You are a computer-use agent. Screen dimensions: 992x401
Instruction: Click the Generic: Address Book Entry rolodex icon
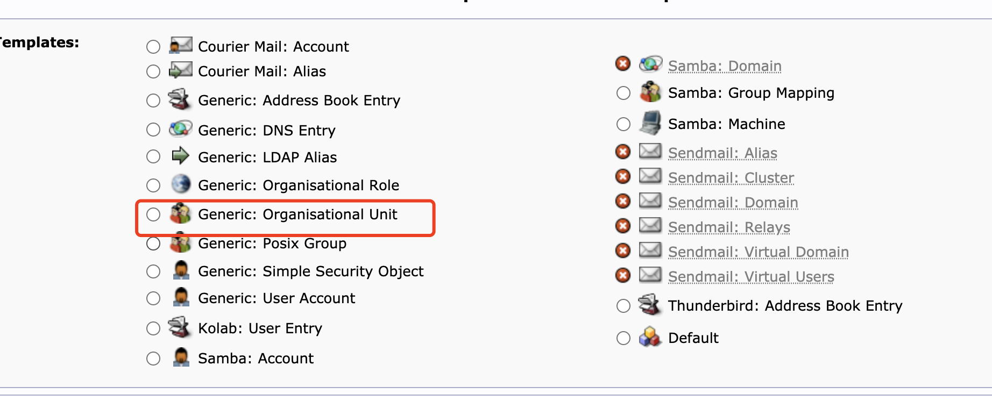179,99
